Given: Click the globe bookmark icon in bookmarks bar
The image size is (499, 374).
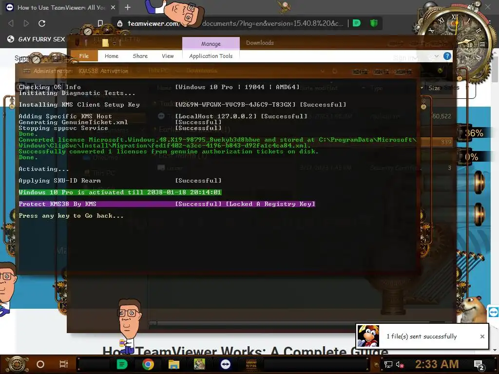Looking at the screenshot, I should click(11, 39).
